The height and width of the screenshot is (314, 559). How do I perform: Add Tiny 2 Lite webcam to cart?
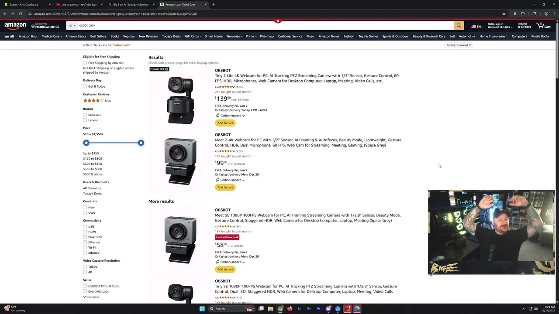(x=225, y=123)
